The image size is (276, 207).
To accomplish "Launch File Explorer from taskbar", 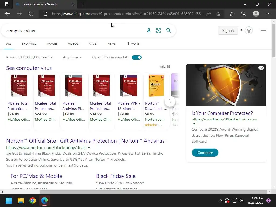I will (20, 201).
